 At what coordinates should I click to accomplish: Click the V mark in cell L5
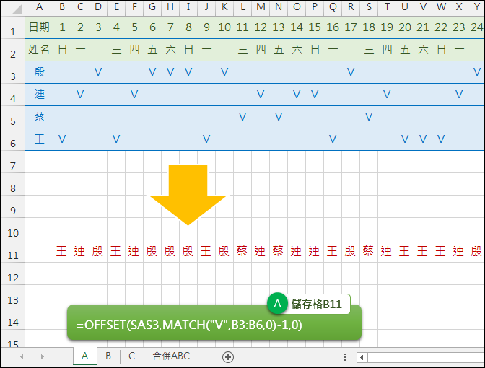[242, 117]
